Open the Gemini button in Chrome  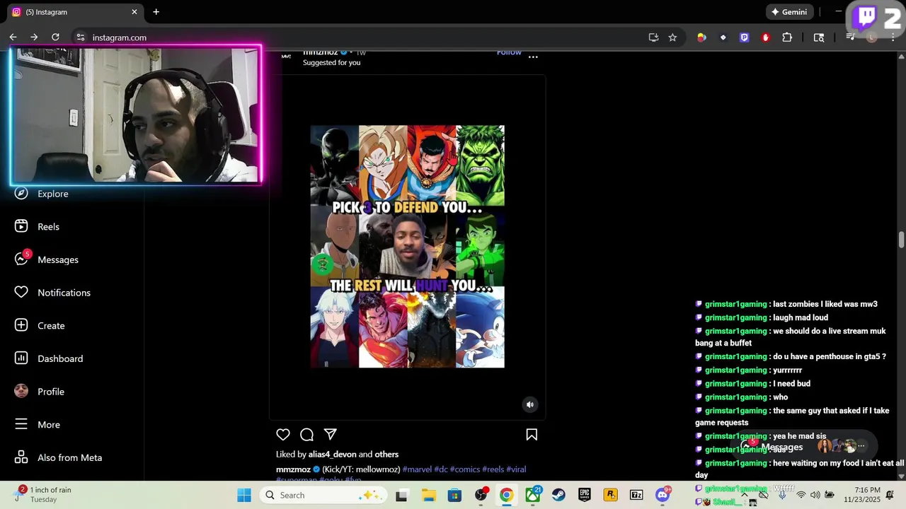click(x=789, y=12)
